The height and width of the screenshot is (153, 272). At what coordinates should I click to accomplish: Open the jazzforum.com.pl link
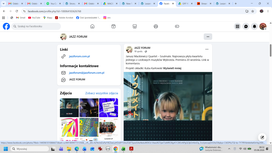pyautogui.click(x=79, y=56)
